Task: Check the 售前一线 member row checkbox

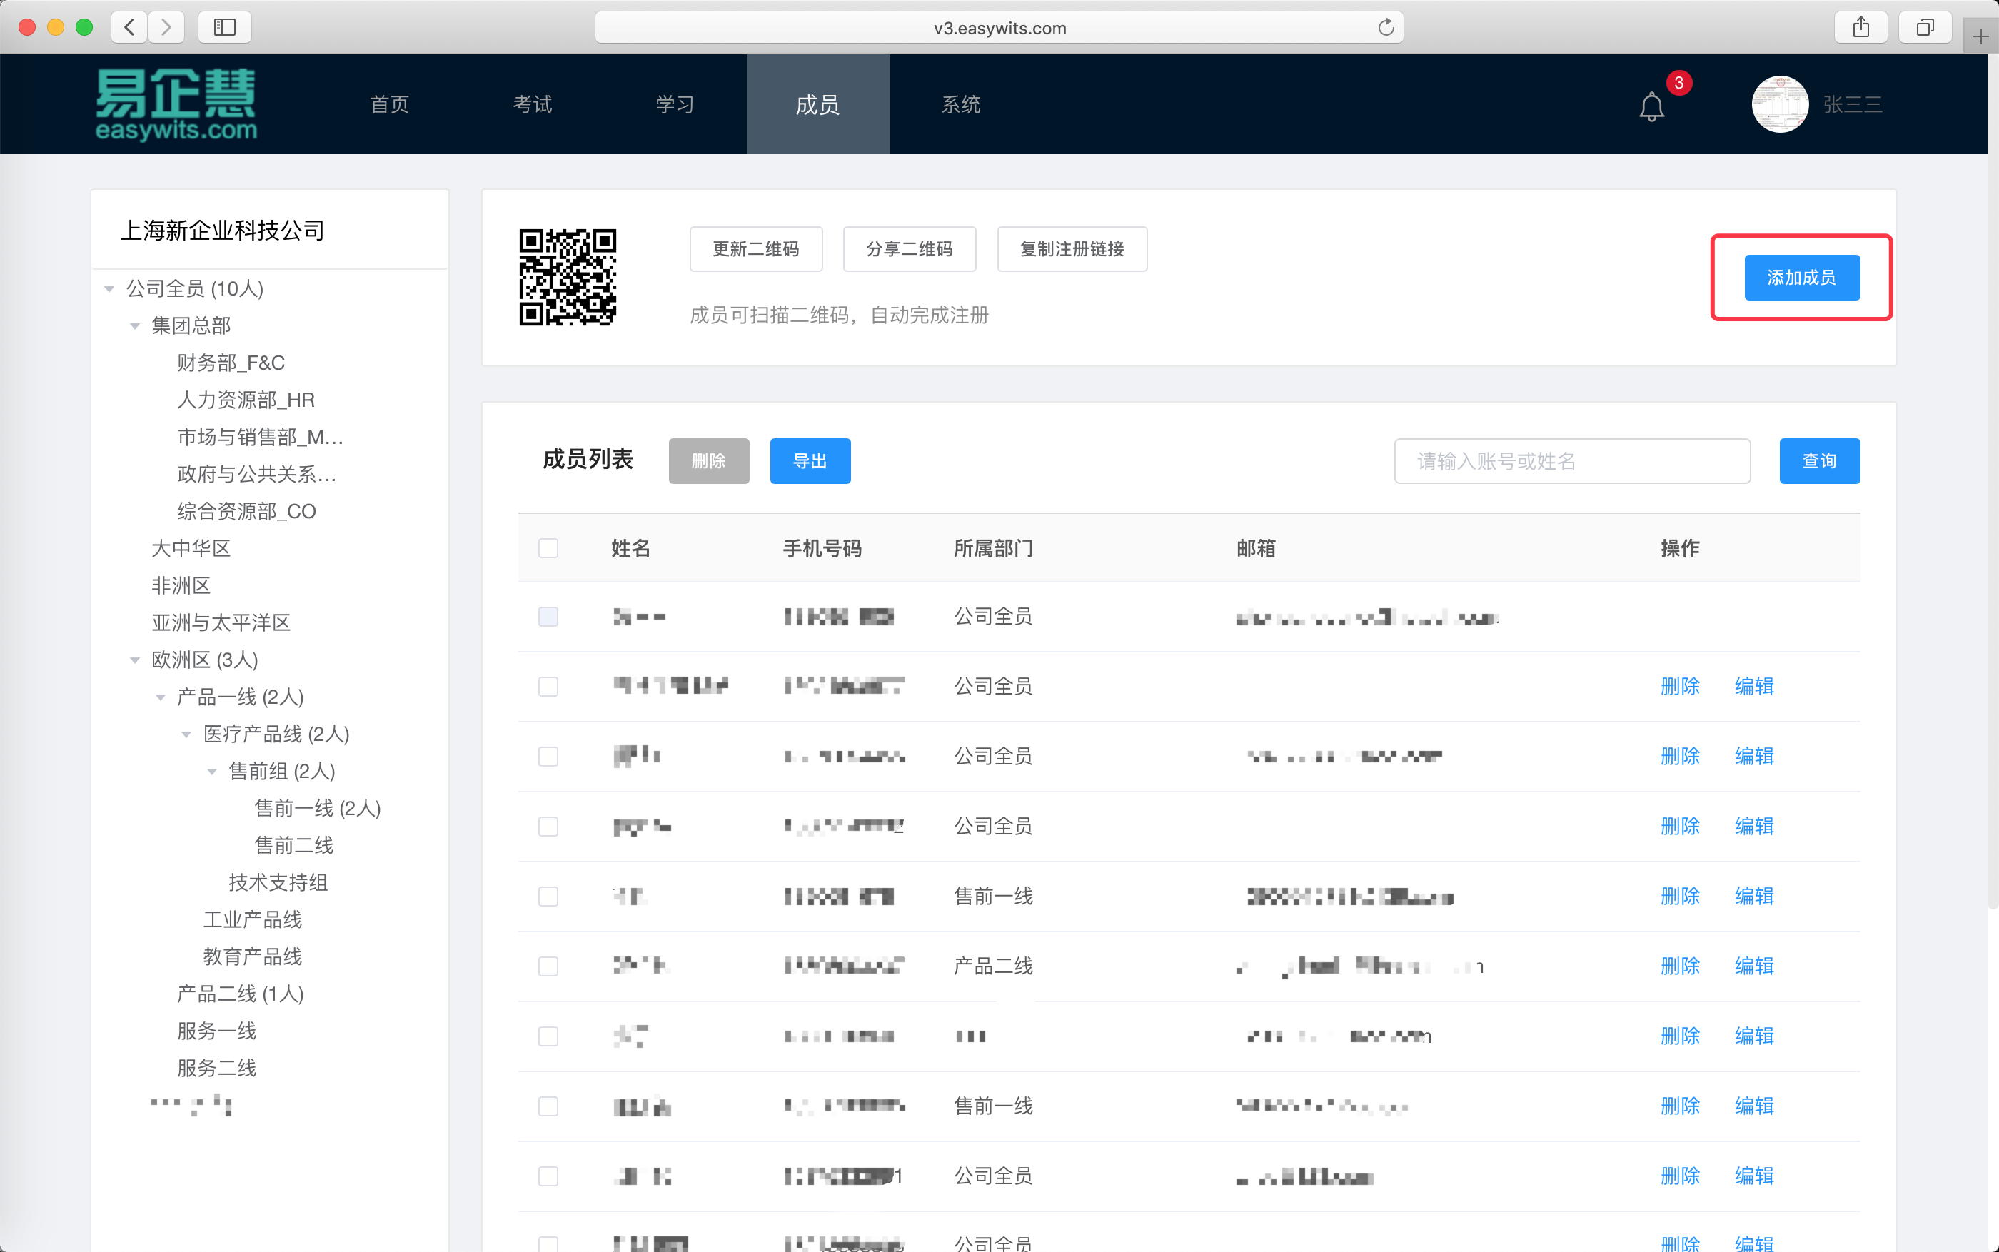Action: tap(548, 896)
